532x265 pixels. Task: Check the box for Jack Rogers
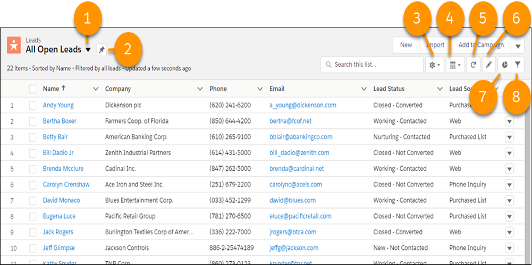tap(33, 232)
